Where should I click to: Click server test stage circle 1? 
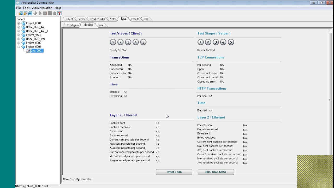coord(200,42)
